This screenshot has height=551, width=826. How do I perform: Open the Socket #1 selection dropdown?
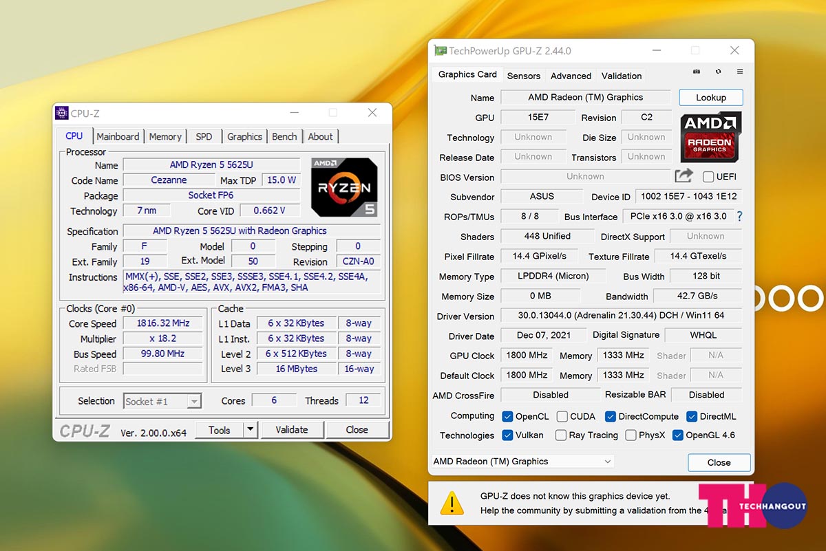pos(162,401)
